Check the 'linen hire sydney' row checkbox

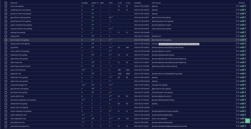coord(6,6)
